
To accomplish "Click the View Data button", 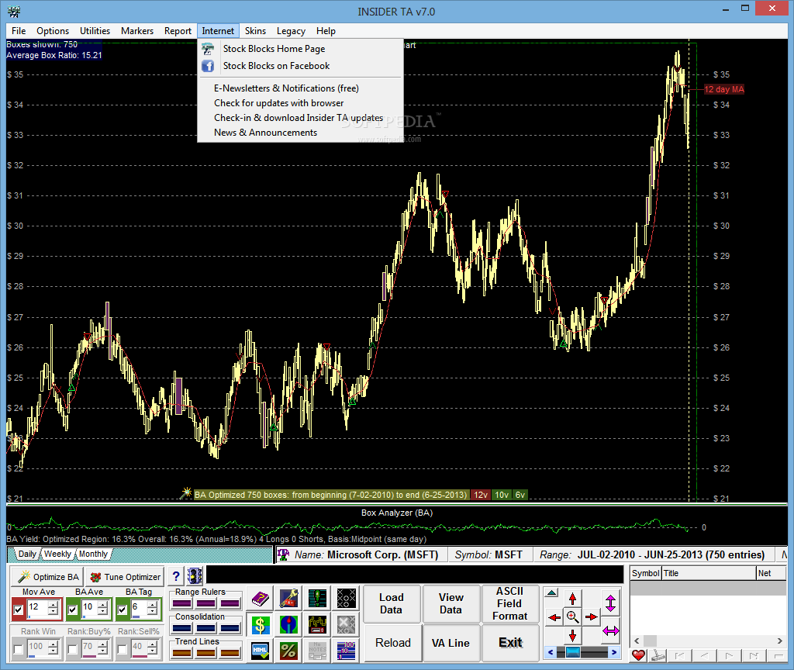I will [x=451, y=603].
